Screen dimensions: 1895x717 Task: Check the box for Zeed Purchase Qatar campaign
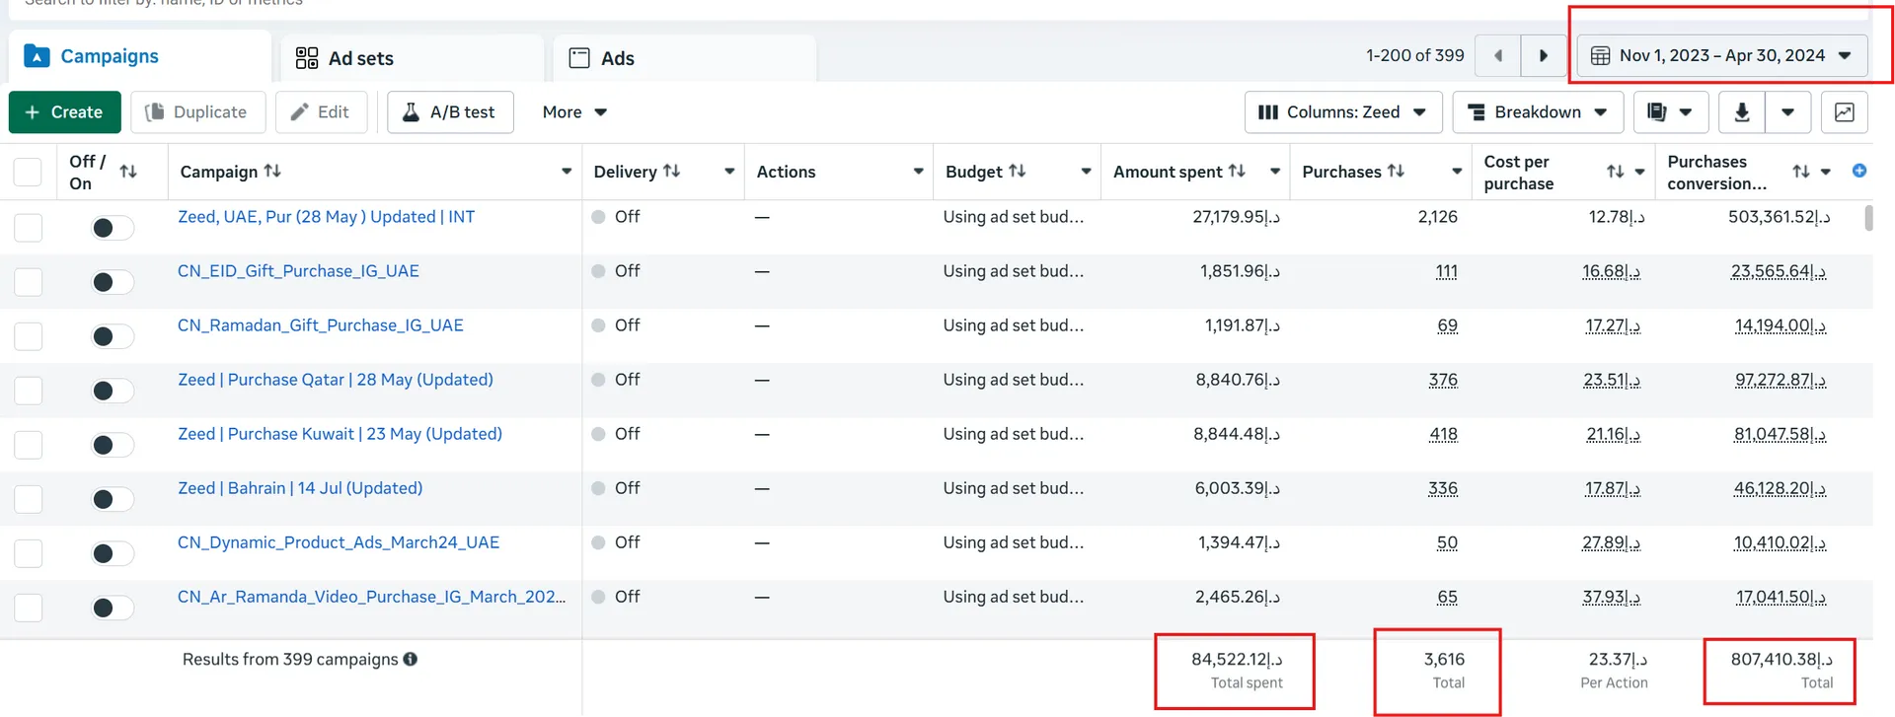coord(29,391)
